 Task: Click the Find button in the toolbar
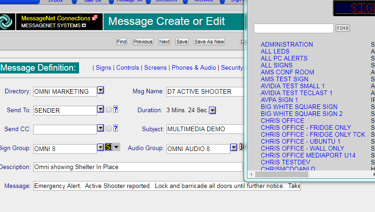pos(122,42)
